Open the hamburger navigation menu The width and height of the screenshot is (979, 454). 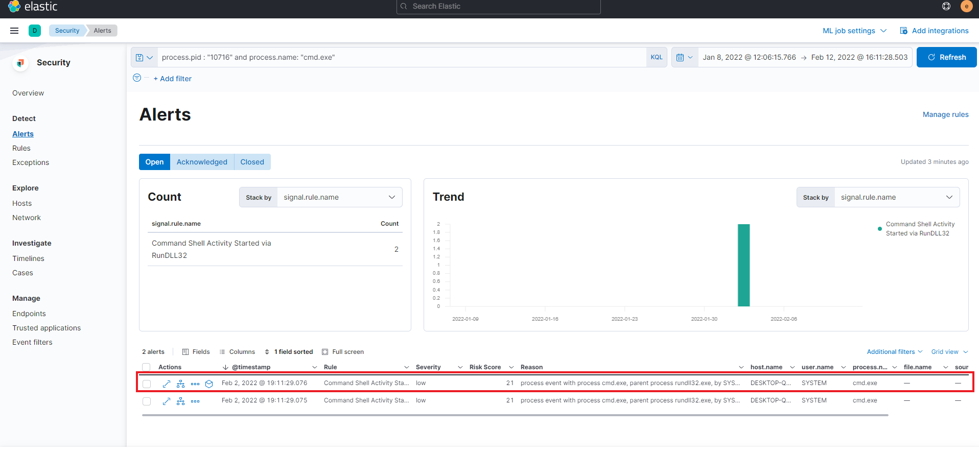coord(14,31)
